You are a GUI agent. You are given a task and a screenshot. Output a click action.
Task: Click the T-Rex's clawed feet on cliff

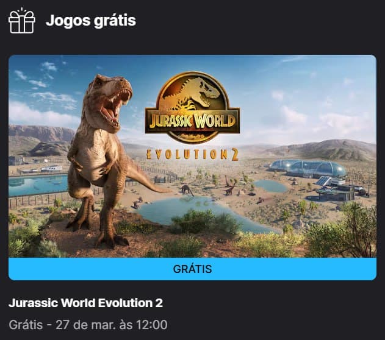[98, 233]
